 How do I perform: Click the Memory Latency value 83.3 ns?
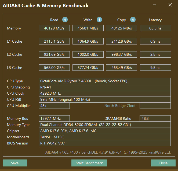coord(155,28)
